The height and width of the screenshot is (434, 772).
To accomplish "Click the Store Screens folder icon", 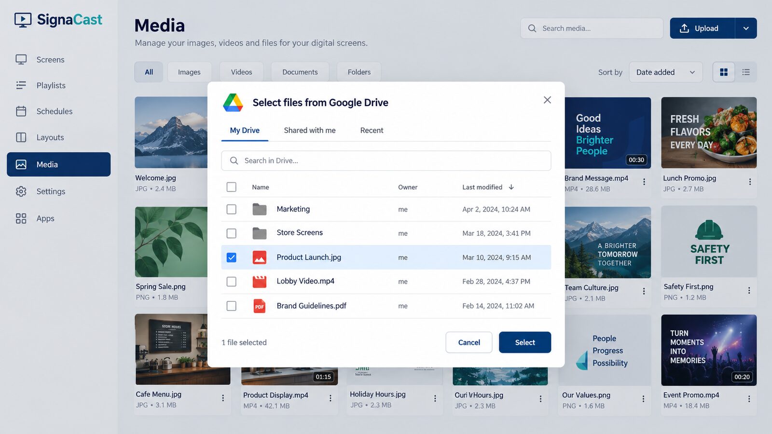I will coord(260,233).
